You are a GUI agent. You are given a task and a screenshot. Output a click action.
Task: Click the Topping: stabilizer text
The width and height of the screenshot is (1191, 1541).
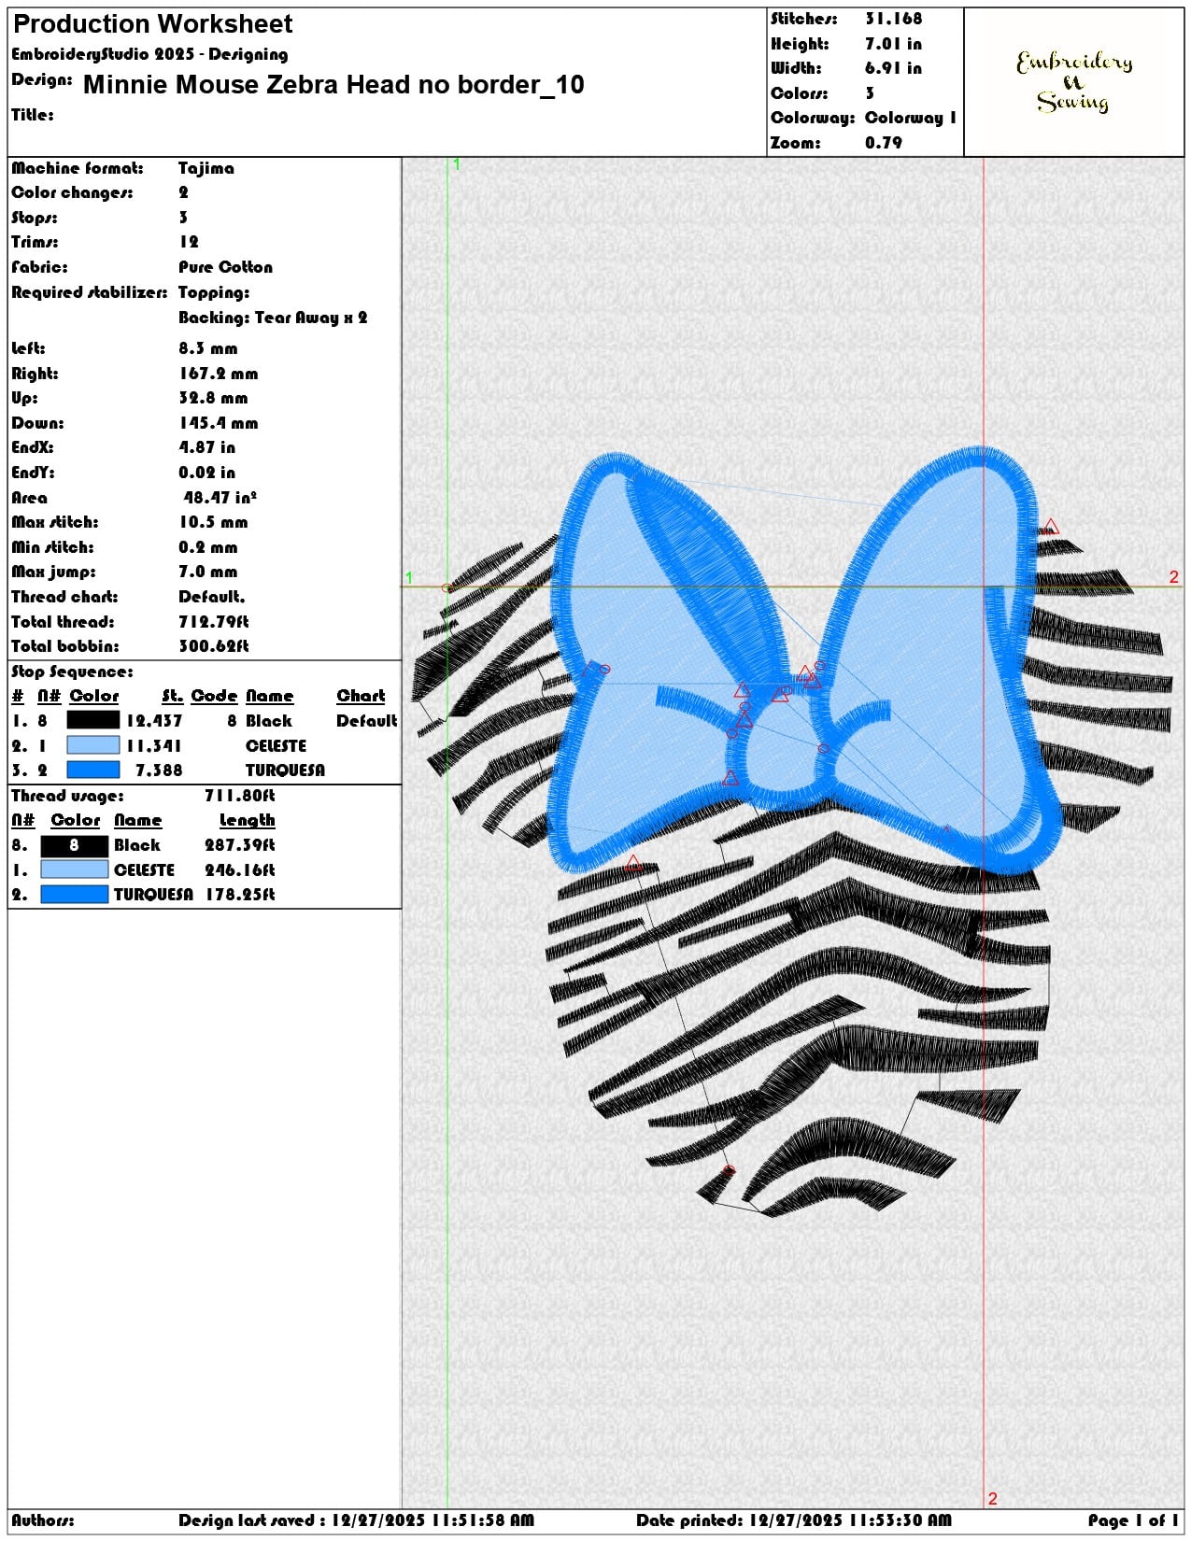coord(214,292)
